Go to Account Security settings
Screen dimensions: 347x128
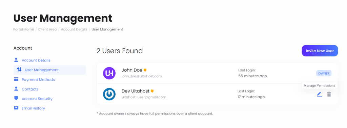click(x=37, y=99)
